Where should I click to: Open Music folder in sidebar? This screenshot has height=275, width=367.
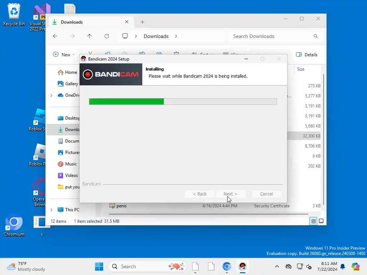[x=67, y=164]
